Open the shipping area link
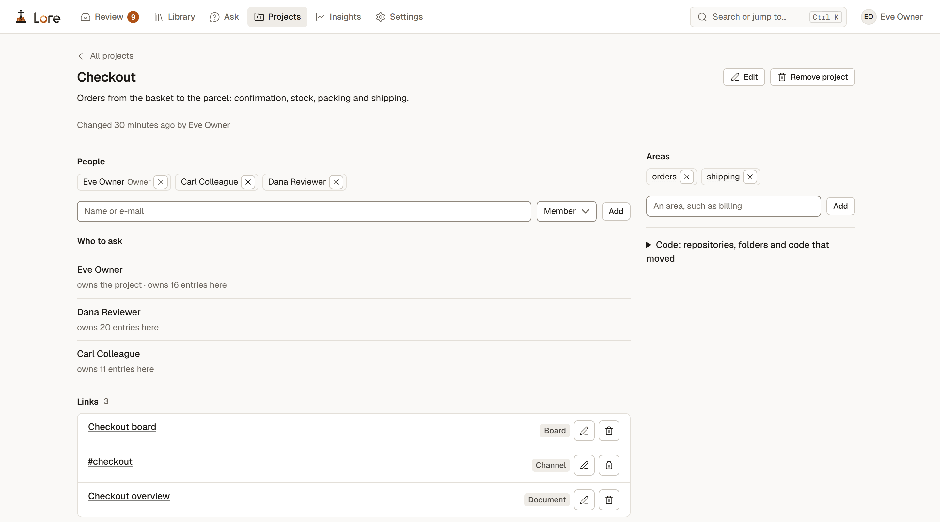Viewport: 940px width, 522px height. (723, 177)
